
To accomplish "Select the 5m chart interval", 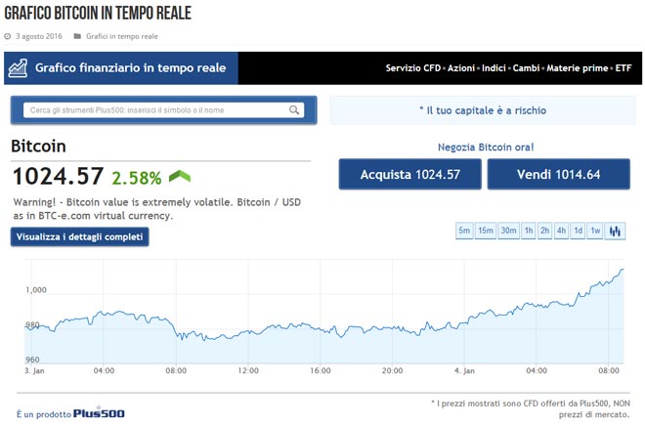I will pyautogui.click(x=464, y=232).
